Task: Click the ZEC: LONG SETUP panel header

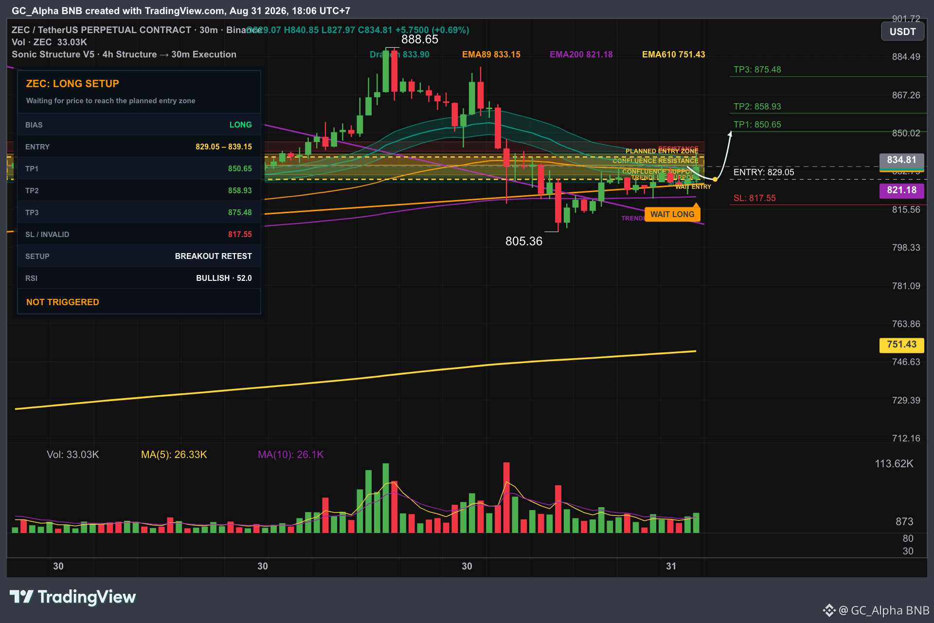Action: (x=72, y=84)
